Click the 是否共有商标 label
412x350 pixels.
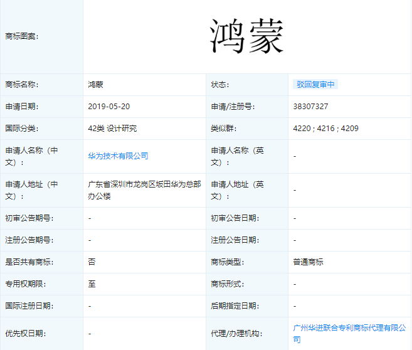click(29, 262)
